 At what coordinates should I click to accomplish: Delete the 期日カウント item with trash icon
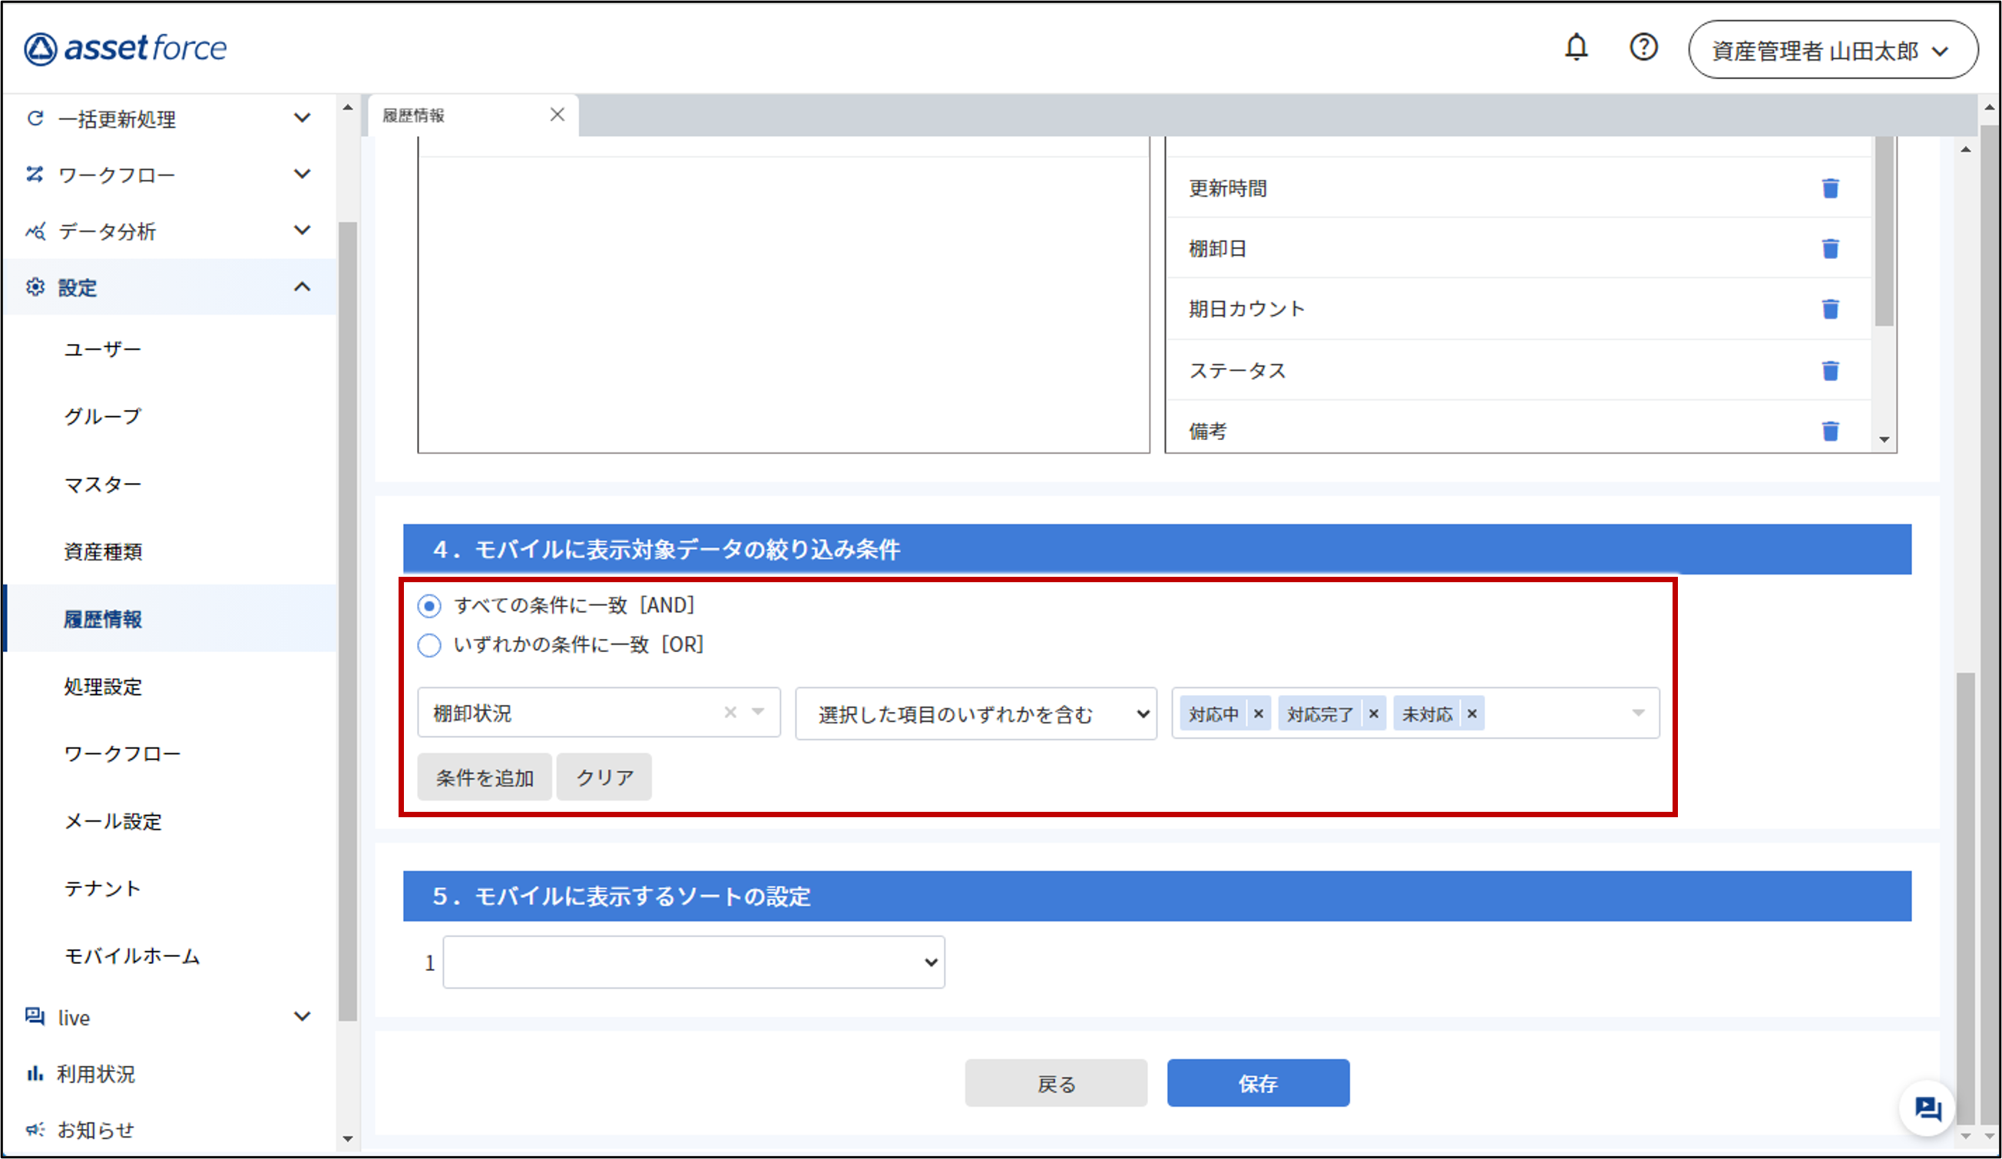point(1831,309)
